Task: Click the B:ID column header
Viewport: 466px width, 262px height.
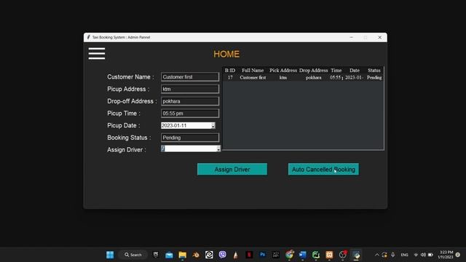Action: [x=230, y=71]
